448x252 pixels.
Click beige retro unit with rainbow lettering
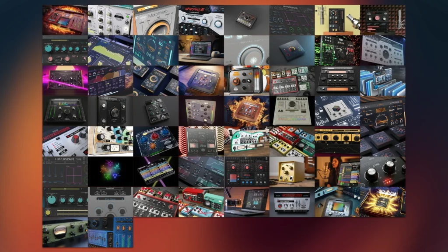pyautogui.click(x=292, y=111)
